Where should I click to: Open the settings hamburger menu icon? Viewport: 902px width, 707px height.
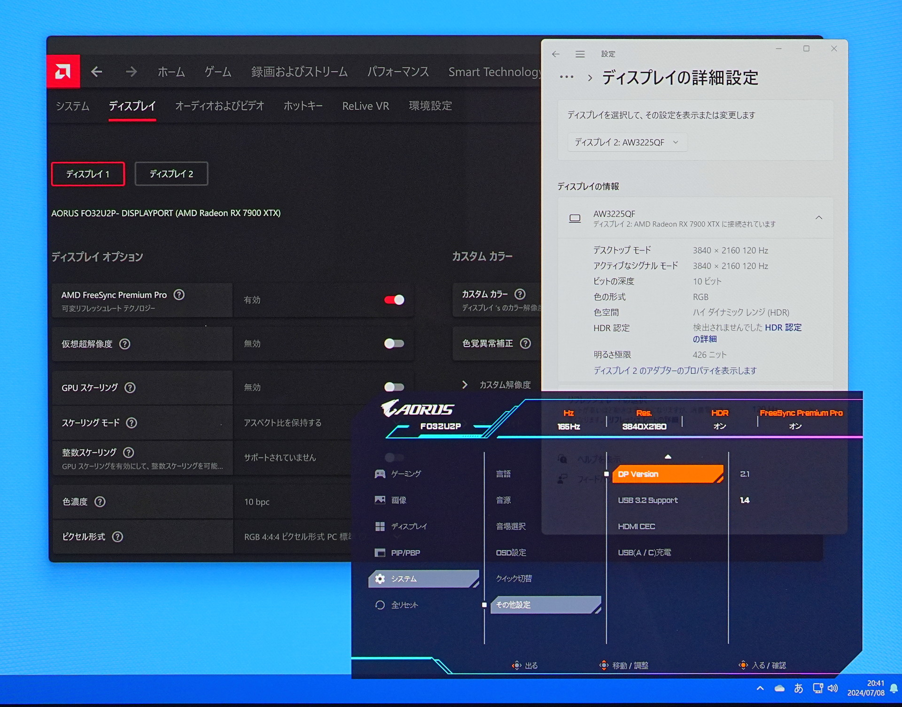click(x=580, y=54)
